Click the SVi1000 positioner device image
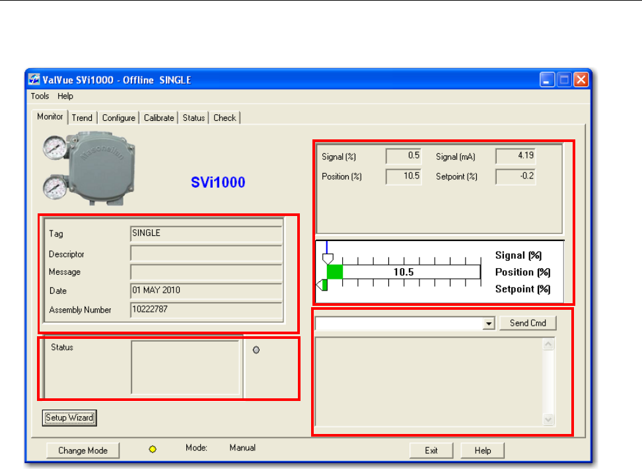Viewport: 642px width, 469px height. 89,168
